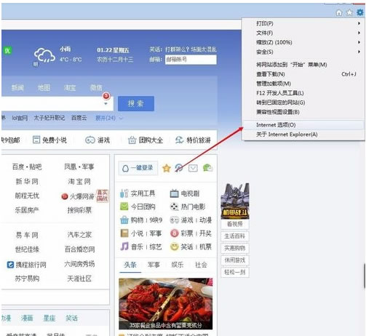Click the 彩票 red ball icon
The height and width of the screenshot is (336, 366).
coord(174,233)
